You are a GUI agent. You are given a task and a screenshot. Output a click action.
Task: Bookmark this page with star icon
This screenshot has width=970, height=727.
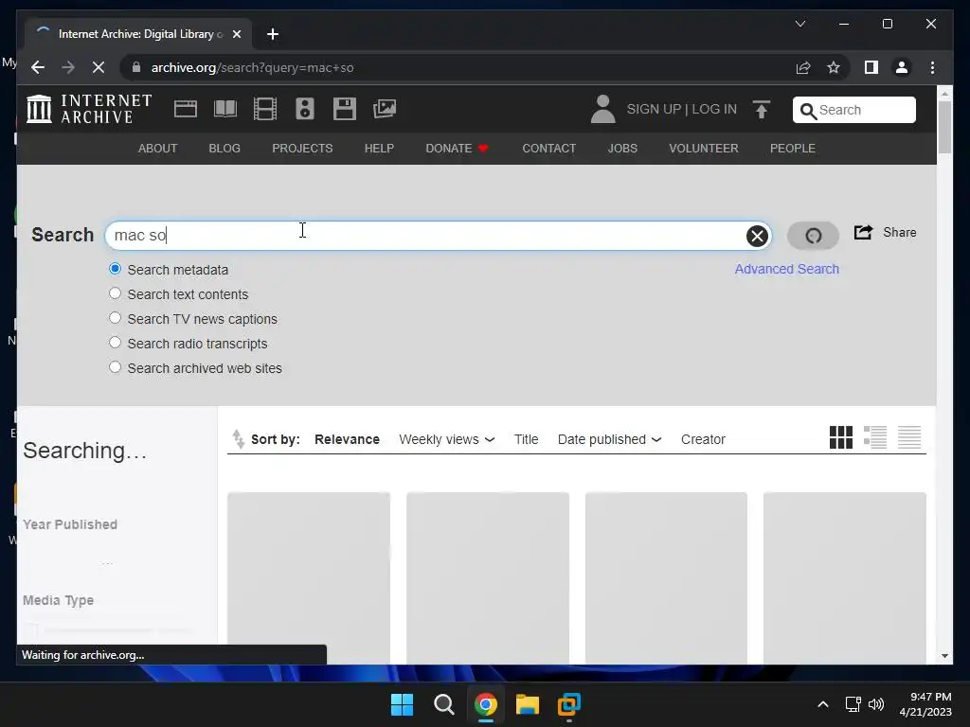[x=834, y=67]
